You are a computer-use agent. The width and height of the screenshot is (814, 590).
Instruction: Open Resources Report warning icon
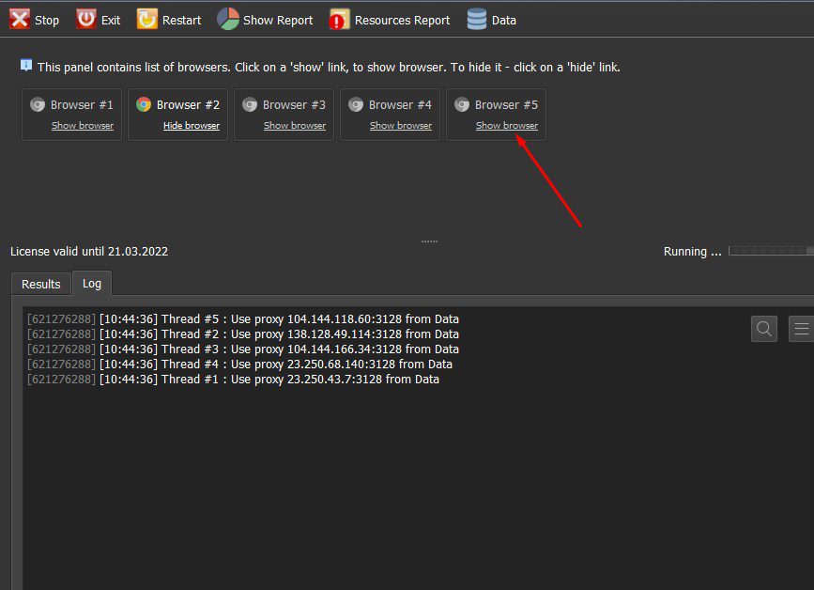pos(340,20)
